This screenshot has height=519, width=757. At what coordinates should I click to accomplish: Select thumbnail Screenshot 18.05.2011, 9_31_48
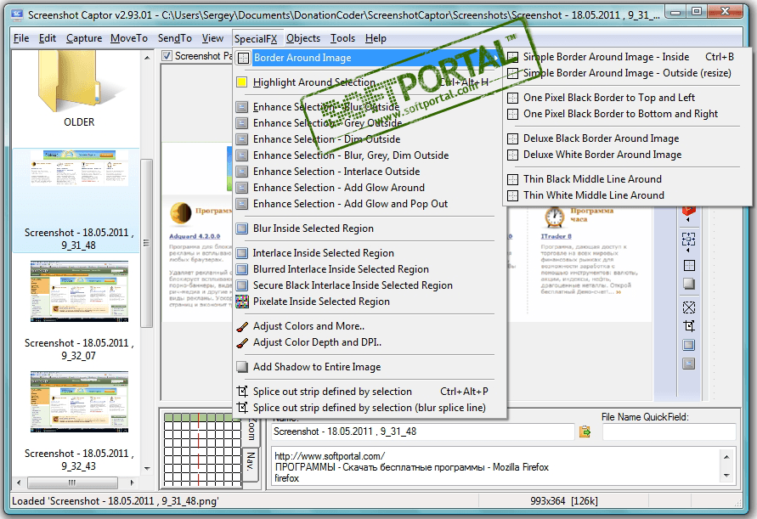tap(79, 200)
